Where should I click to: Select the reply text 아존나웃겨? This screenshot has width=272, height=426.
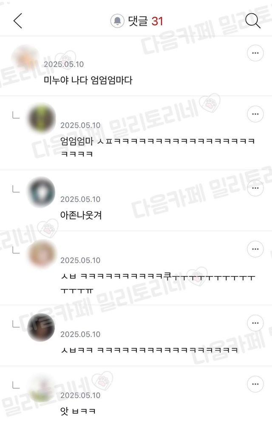(x=81, y=215)
